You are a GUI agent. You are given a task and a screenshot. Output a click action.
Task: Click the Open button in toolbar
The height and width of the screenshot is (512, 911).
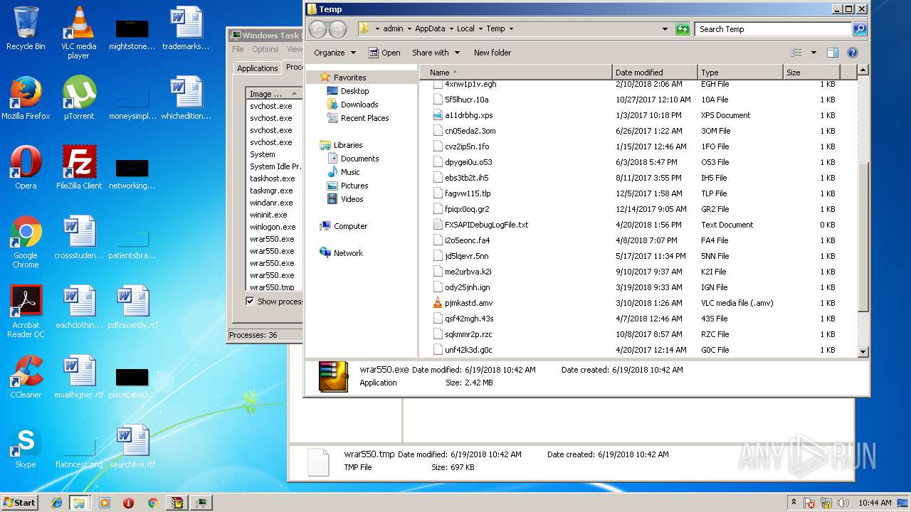(x=384, y=53)
